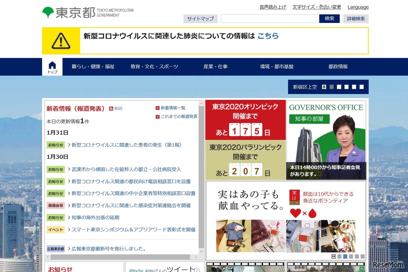Viewport: 408px width, 272px height.
Task: Follow the こちら coronavirus information link
Action: [x=268, y=36]
